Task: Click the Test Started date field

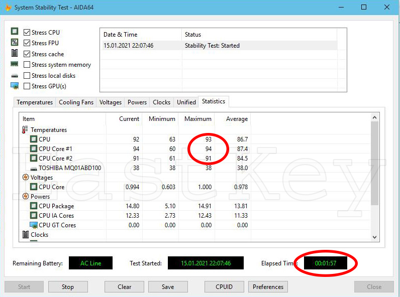Action: pos(206,263)
